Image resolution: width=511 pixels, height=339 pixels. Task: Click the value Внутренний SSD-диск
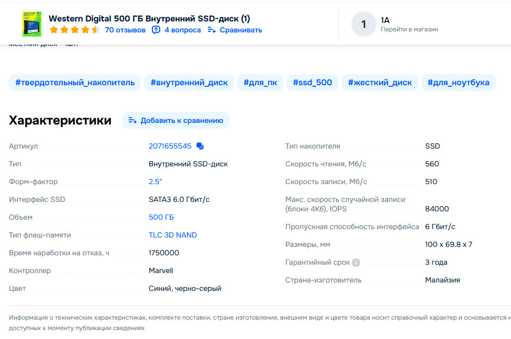(x=188, y=164)
